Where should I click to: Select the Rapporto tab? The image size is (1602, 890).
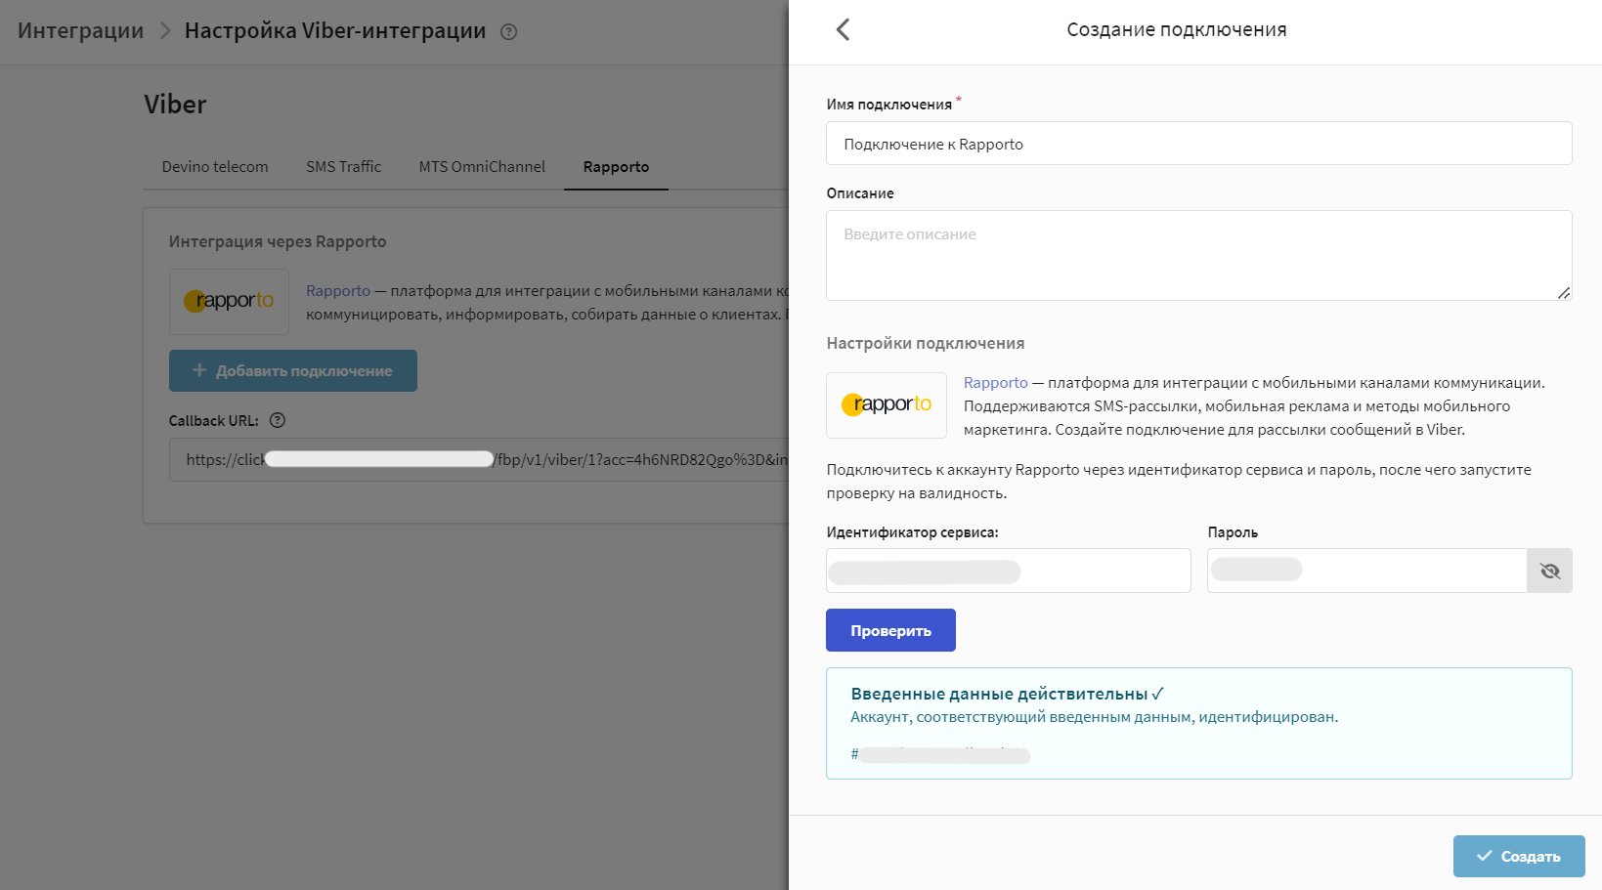tap(616, 167)
